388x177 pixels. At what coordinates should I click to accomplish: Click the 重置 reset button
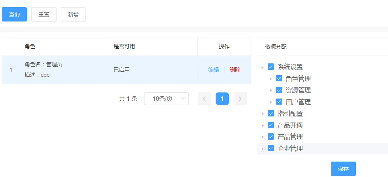click(44, 15)
